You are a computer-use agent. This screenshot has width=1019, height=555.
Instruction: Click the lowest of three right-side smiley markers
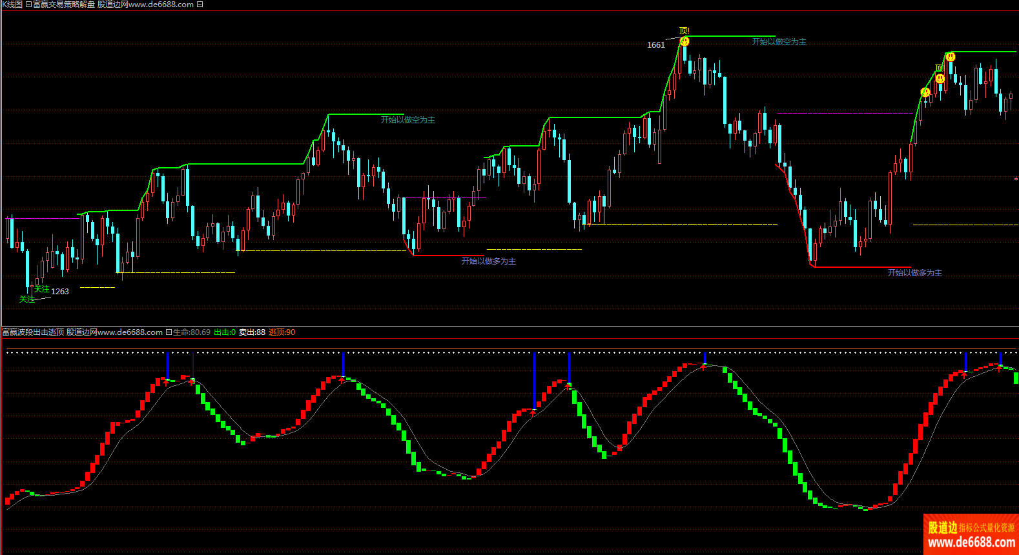tap(925, 92)
